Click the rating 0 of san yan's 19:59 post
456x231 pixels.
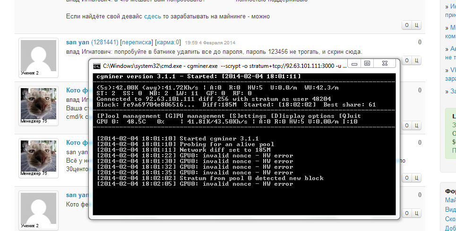coord(420,42)
